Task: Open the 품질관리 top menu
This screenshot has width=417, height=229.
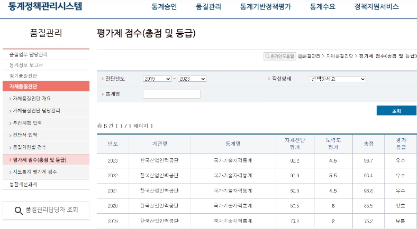Action: 208,7
